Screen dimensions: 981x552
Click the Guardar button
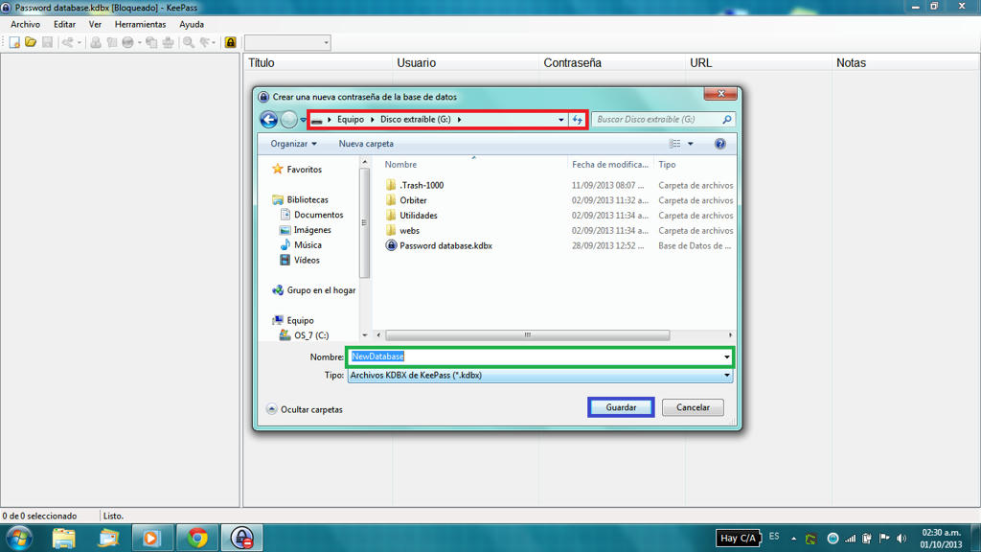[621, 407]
